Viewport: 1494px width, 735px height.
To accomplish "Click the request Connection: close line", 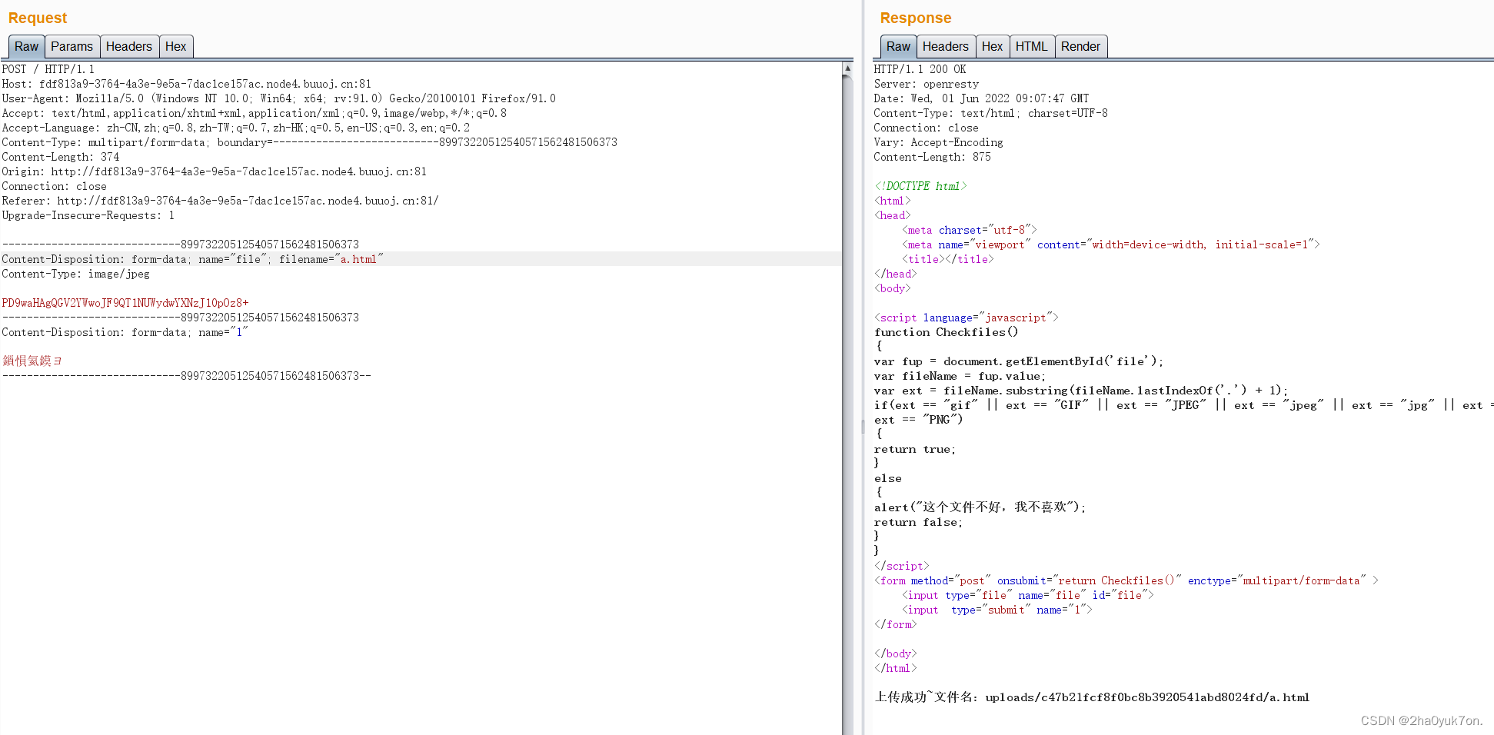I will [54, 186].
